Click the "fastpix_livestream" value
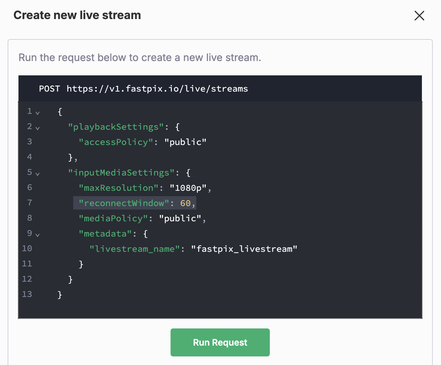This screenshot has width=441, height=365. [x=244, y=249]
